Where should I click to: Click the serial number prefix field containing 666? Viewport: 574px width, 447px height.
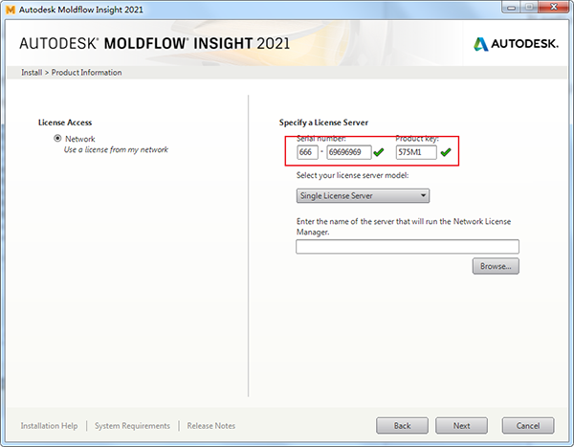coord(307,152)
